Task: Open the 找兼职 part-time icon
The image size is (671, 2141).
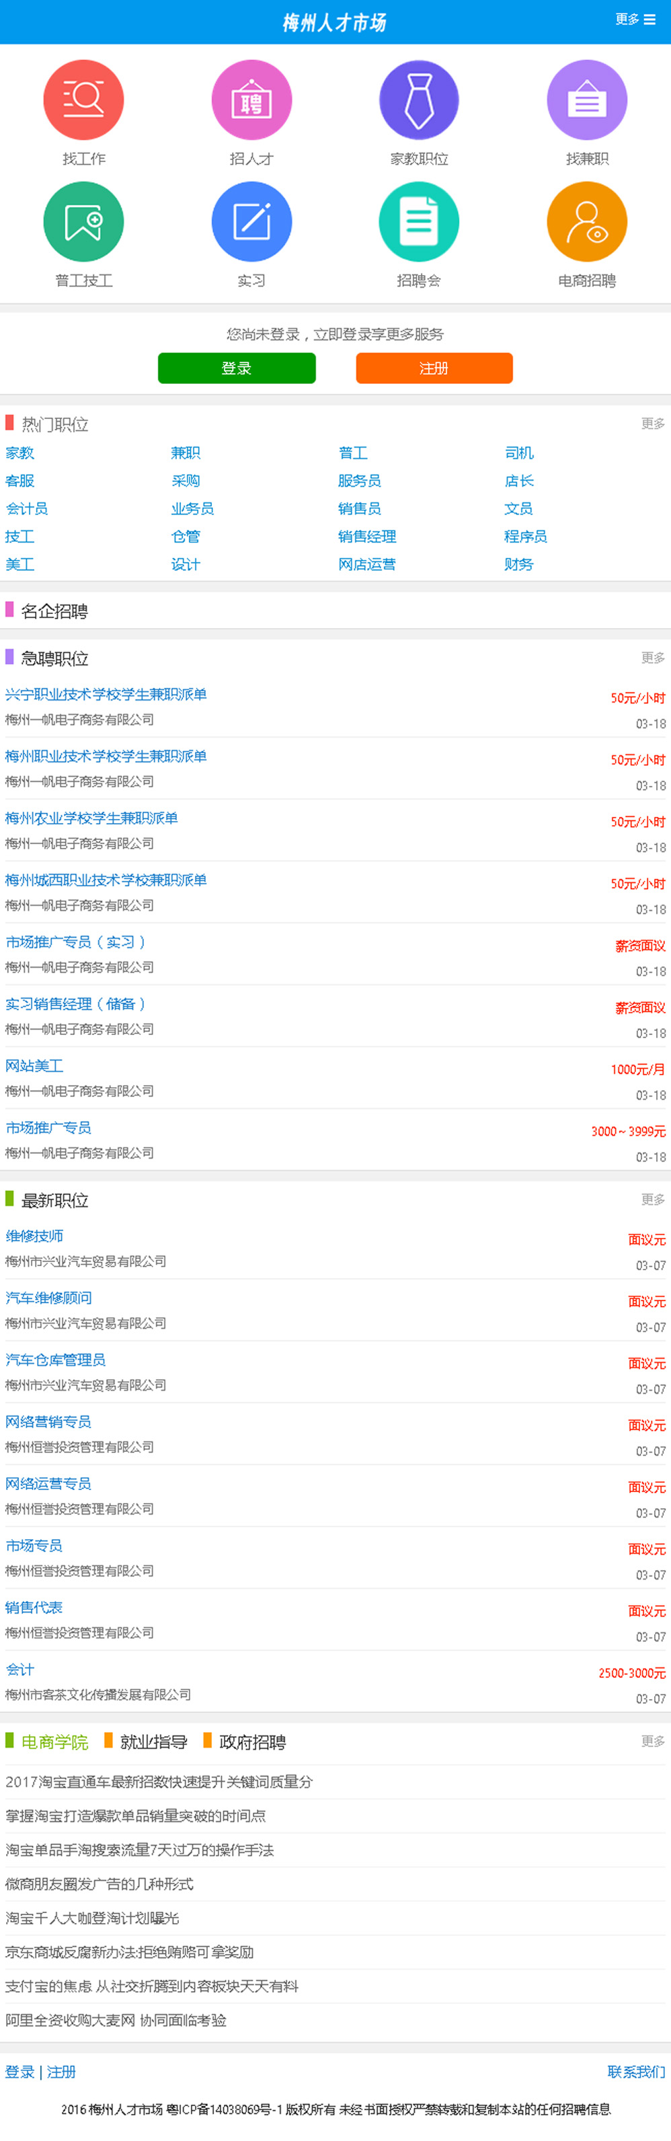Action: (x=587, y=100)
